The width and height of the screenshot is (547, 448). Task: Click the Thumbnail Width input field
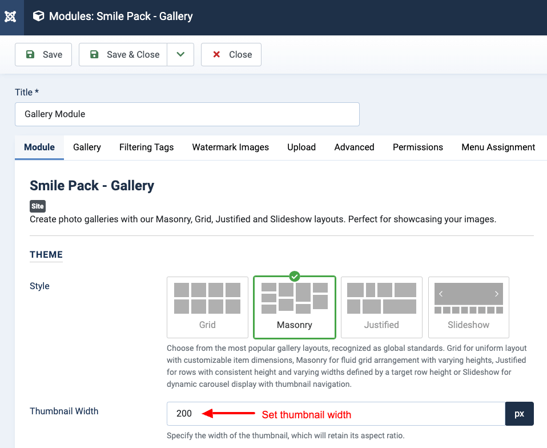[x=336, y=414]
